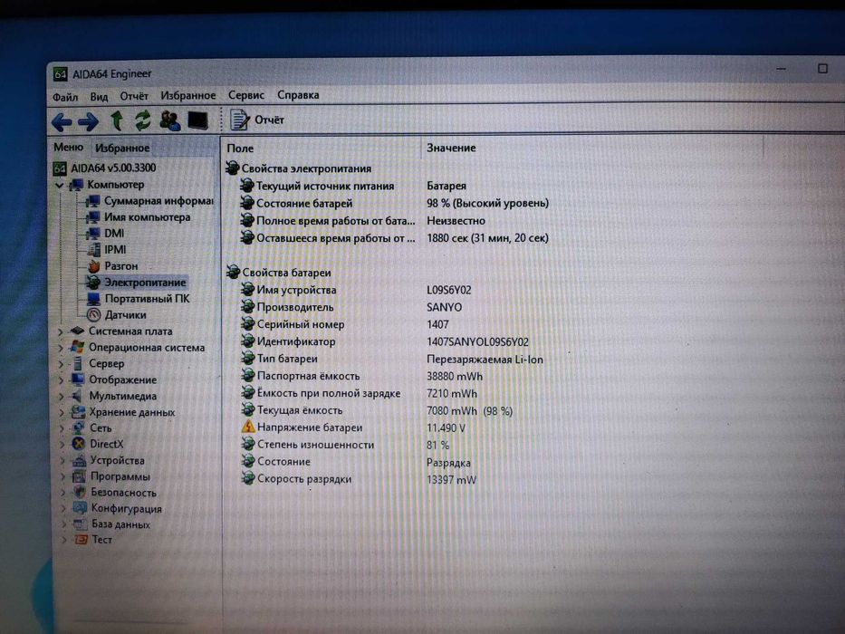Expand the Системная плата node
The width and height of the screenshot is (845, 634).
point(61,331)
